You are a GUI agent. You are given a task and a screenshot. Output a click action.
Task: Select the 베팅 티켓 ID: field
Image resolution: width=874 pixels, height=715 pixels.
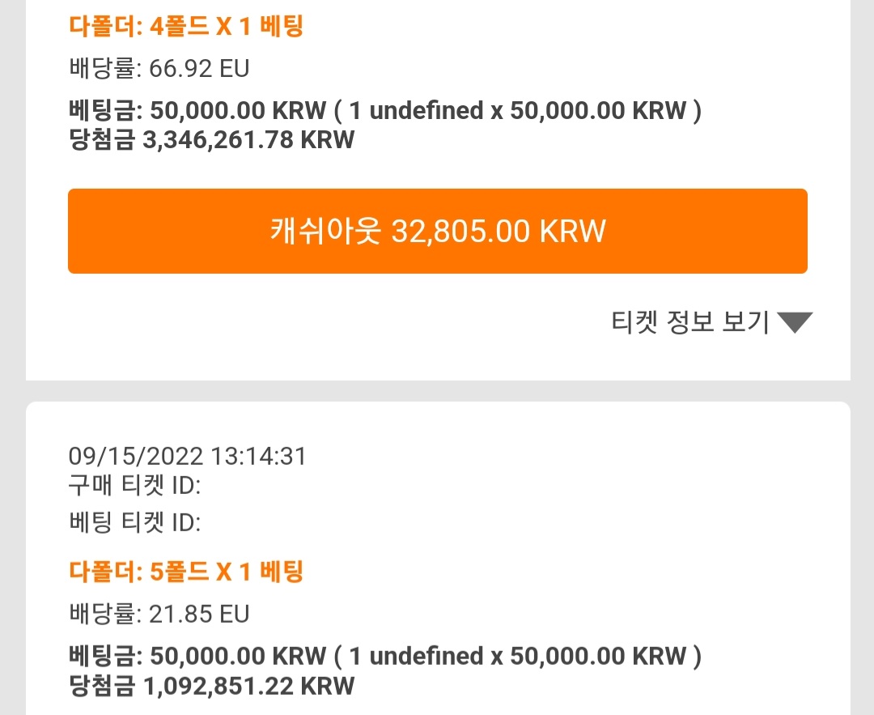coord(134,522)
